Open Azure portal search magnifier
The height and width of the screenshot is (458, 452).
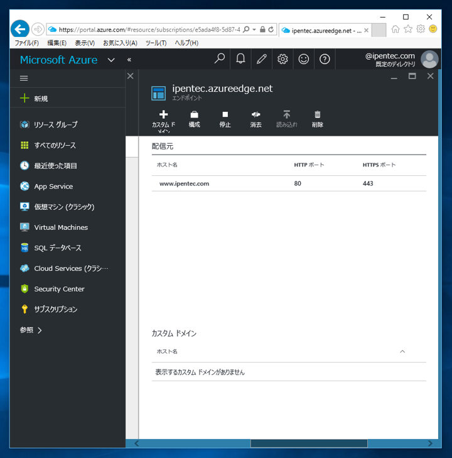pyautogui.click(x=220, y=59)
